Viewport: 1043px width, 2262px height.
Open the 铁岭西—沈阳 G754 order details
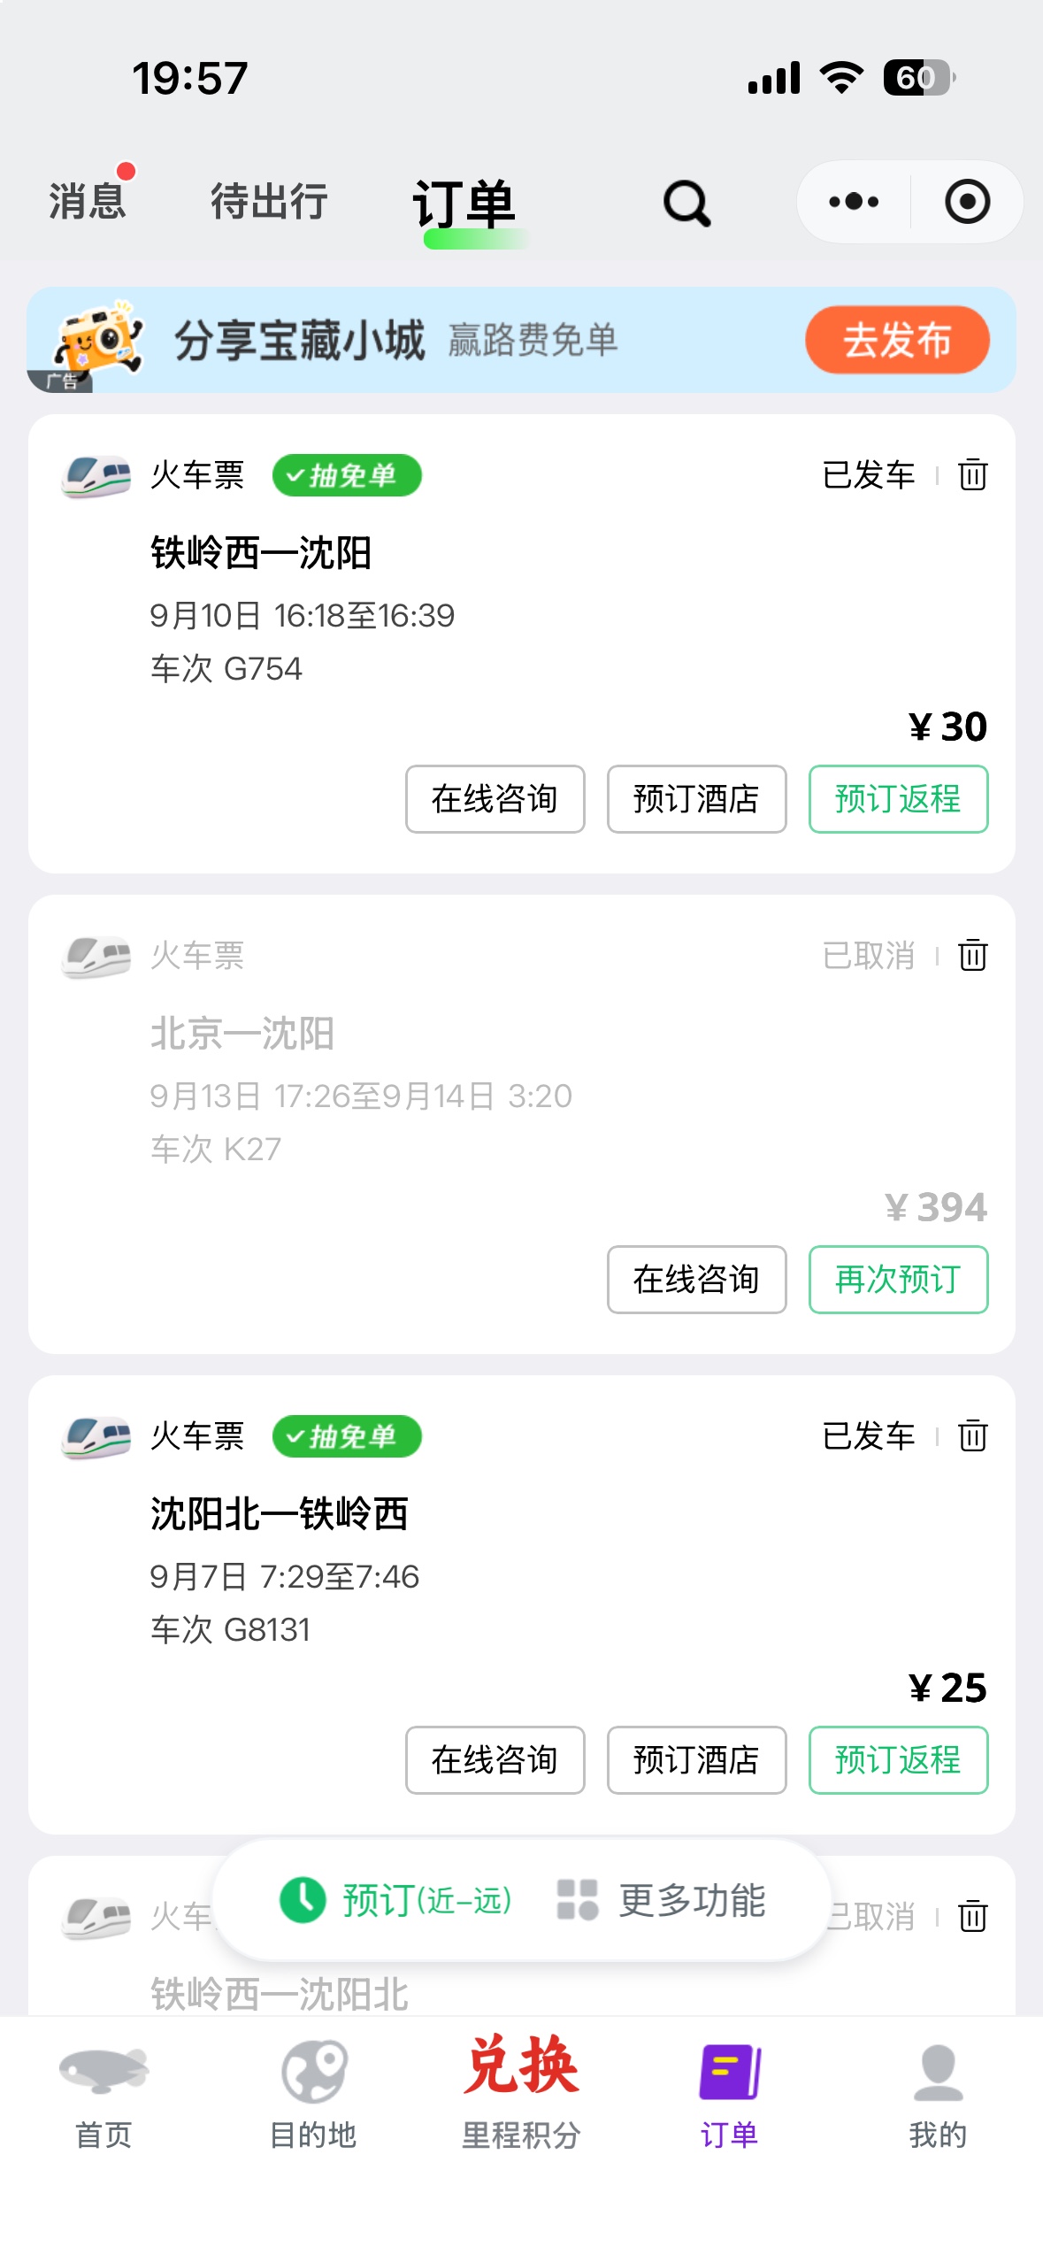coord(522,611)
